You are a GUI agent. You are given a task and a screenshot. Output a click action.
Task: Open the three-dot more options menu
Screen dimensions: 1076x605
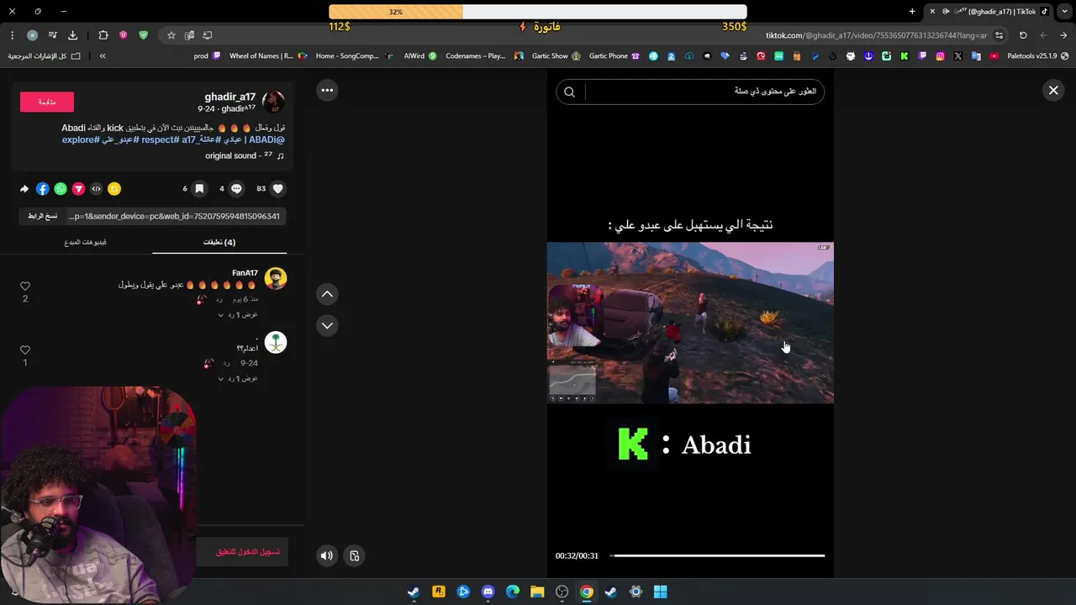(x=327, y=90)
